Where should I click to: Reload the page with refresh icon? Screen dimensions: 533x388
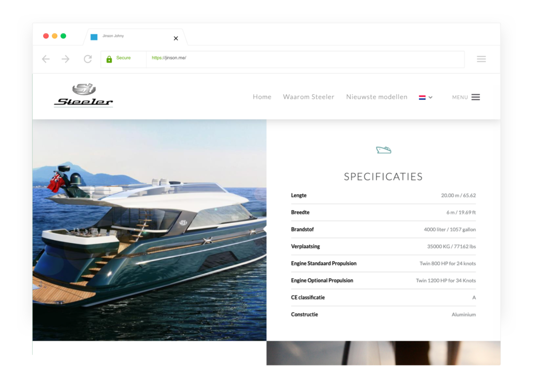(87, 59)
